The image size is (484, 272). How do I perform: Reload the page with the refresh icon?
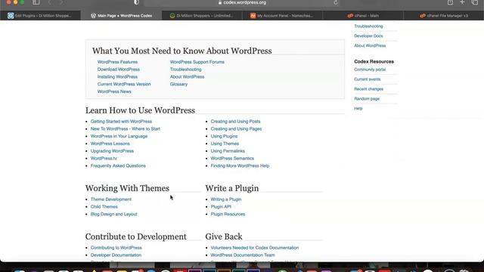click(336, 3)
